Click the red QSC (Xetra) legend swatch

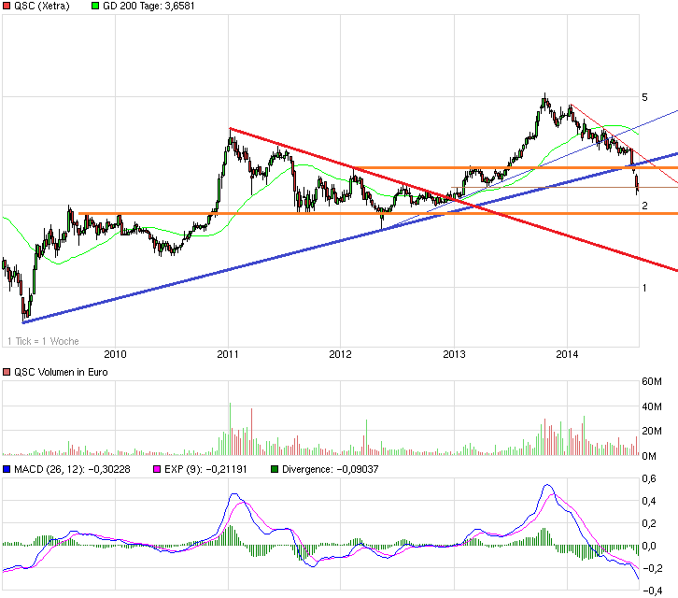click(x=7, y=6)
